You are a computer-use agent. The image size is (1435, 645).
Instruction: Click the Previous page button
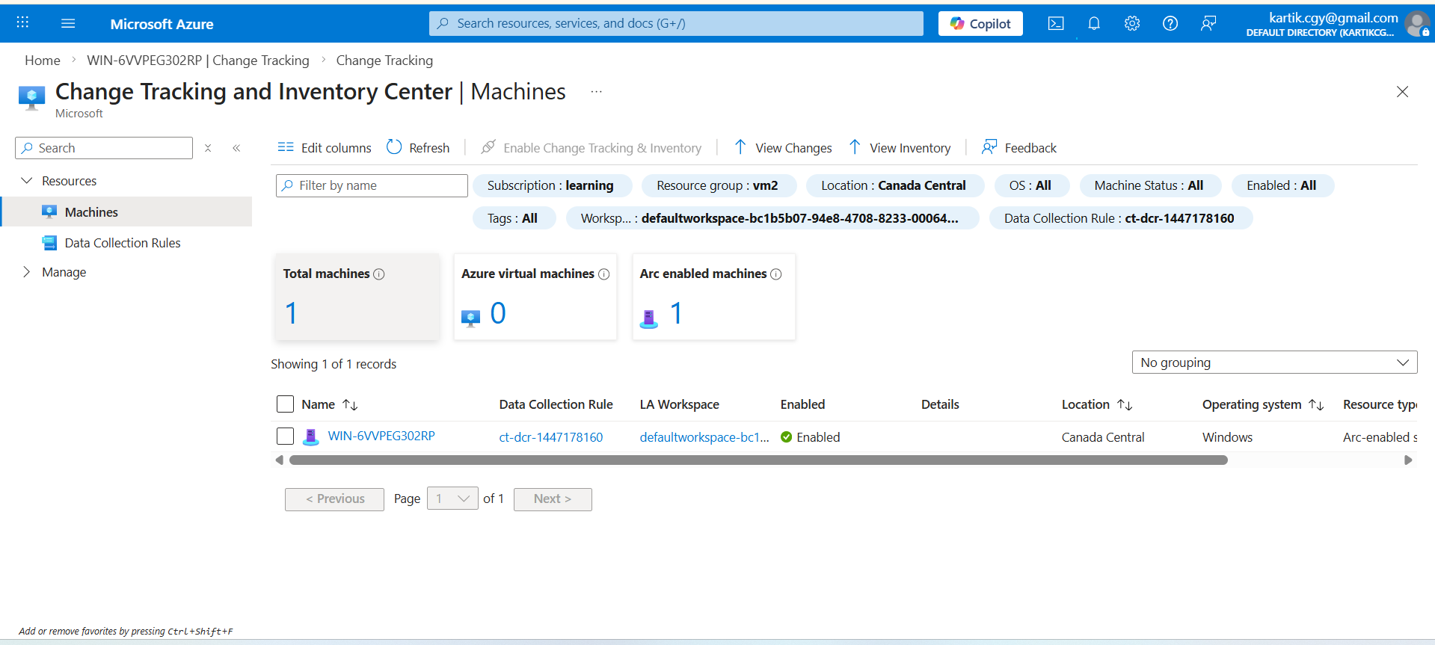[x=334, y=499]
